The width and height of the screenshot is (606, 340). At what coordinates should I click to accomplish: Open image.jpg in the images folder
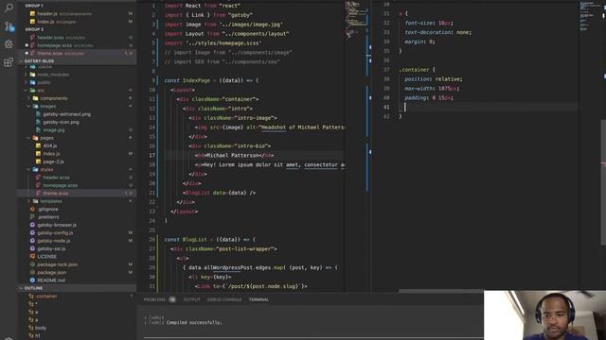pyautogui.click(x=54, y=130)
